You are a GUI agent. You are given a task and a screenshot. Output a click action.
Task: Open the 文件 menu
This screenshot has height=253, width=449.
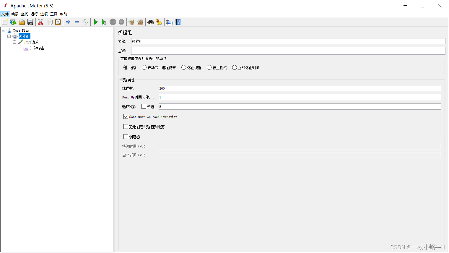(x=5, y=14)
